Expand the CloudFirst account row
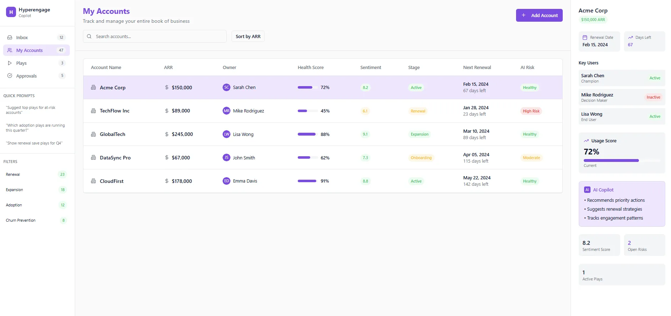The height and width of the screenshot is (316, 671). (x=111, y=181)
